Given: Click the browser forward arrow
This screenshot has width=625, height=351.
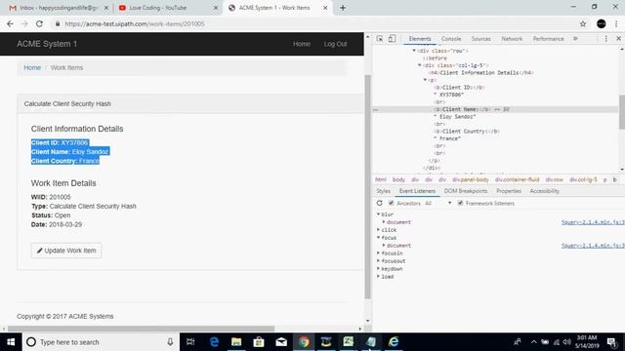Looking at the screenshot, I should pyautogui.click(x=24, y=23).
